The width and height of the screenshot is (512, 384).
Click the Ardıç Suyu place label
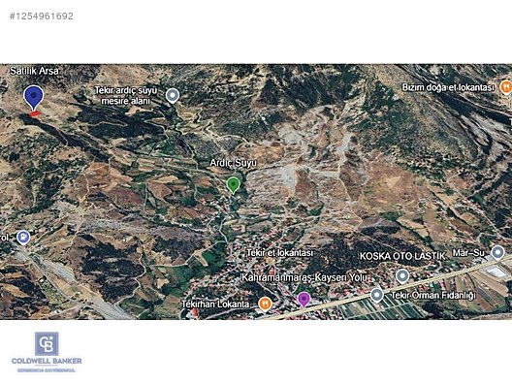[233, 163]
